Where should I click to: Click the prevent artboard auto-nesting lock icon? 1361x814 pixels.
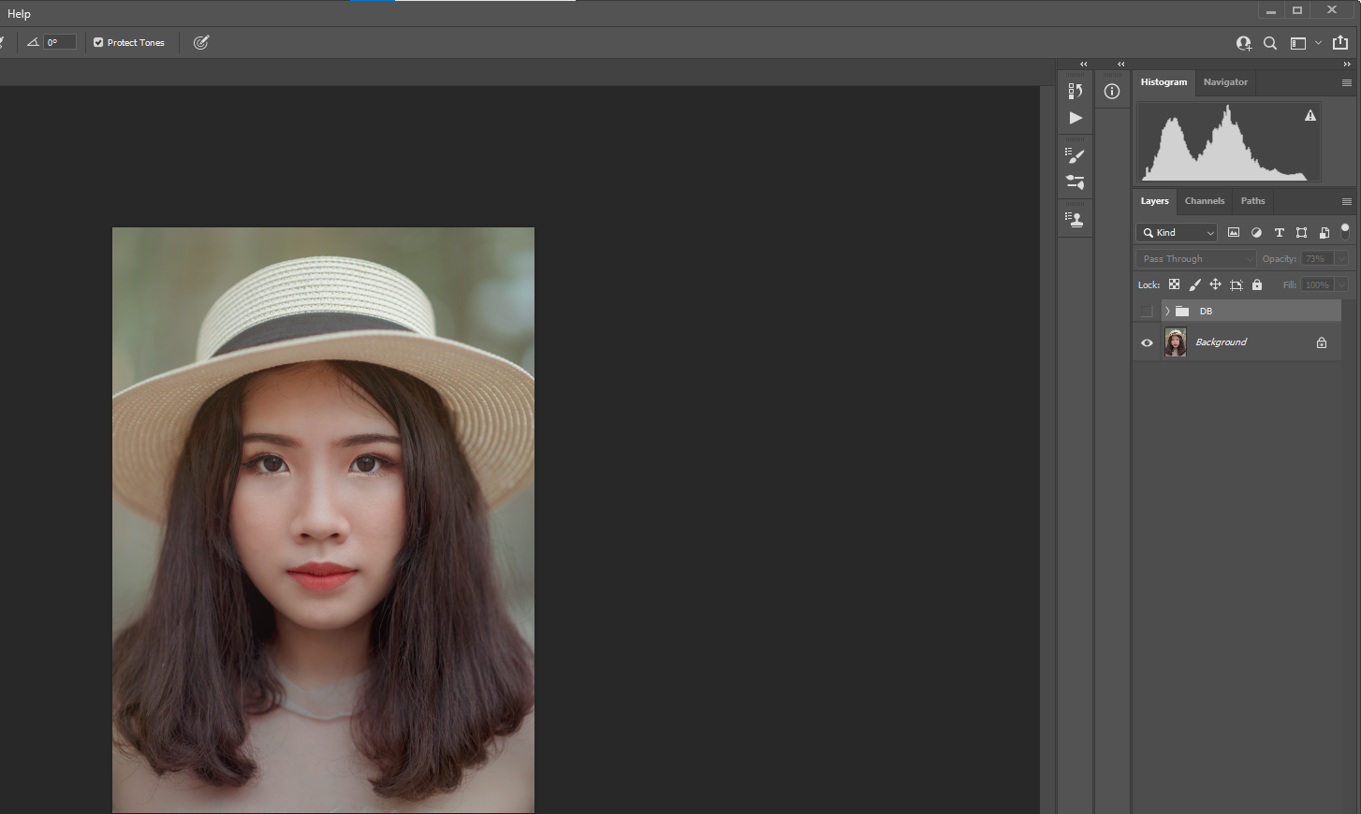1237,284
